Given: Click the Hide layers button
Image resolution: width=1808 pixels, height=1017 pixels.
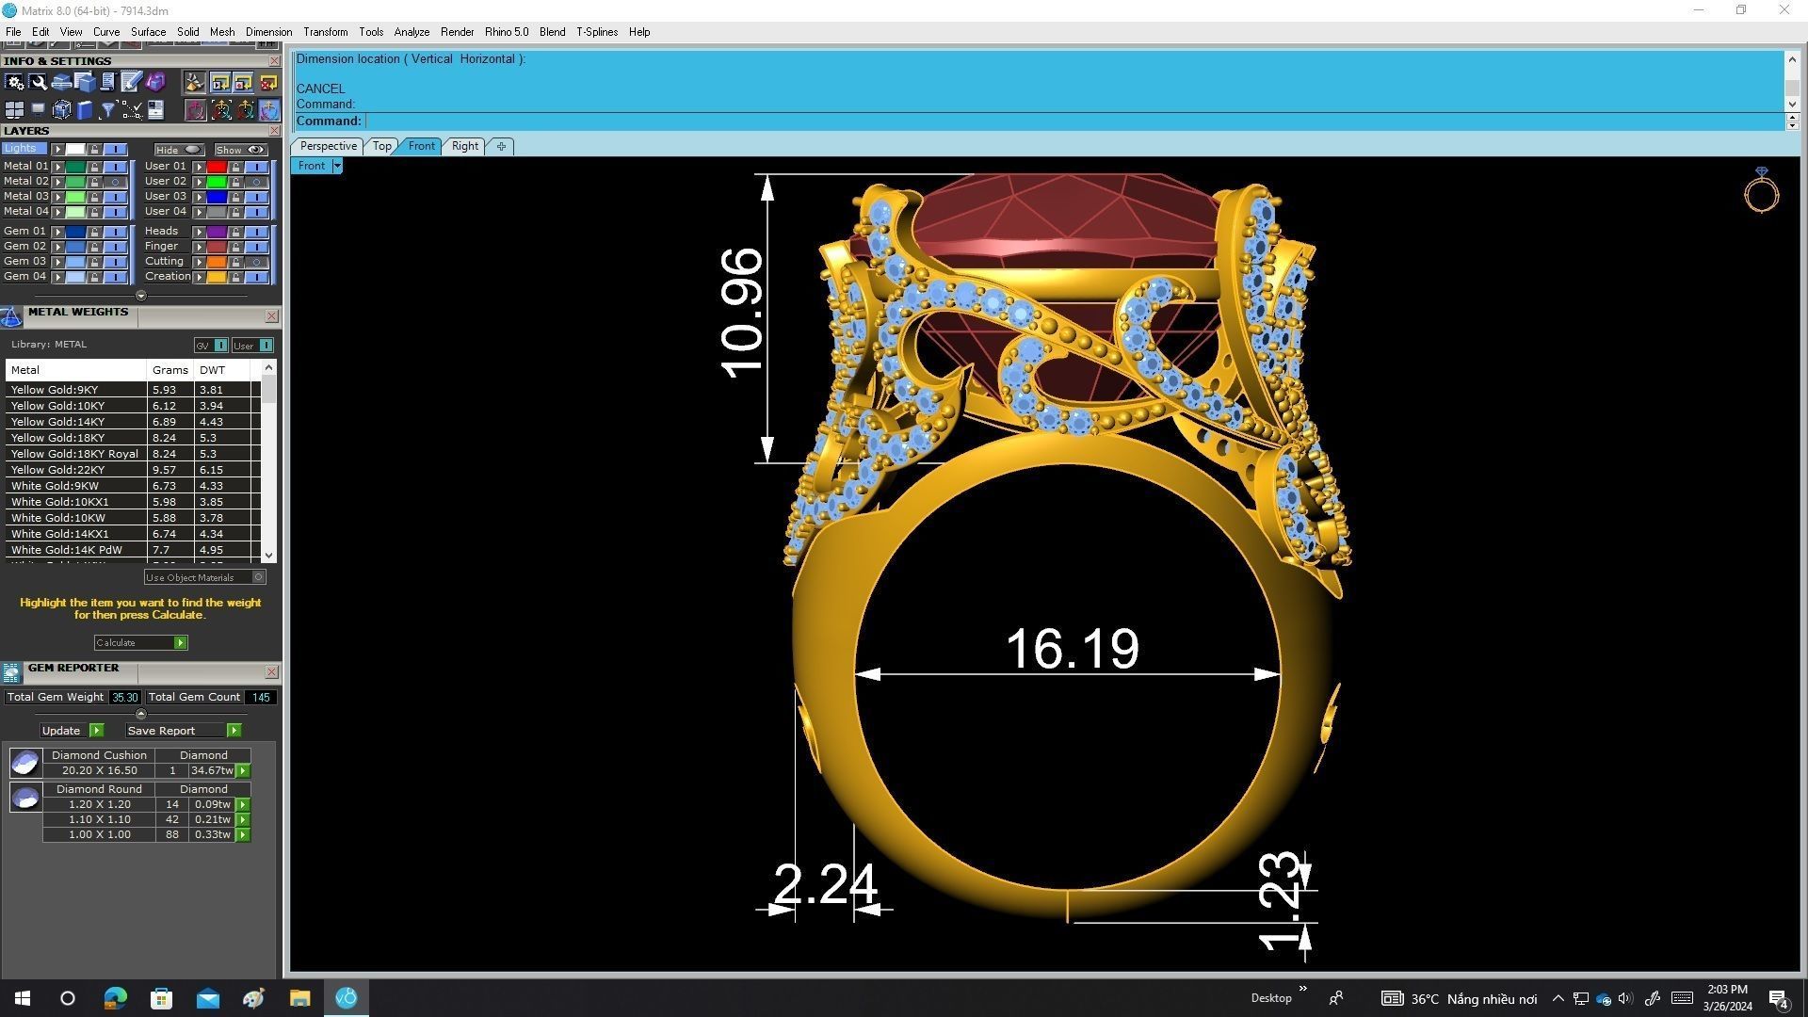Looking at the screenshot, I should [x=179, y=150].
